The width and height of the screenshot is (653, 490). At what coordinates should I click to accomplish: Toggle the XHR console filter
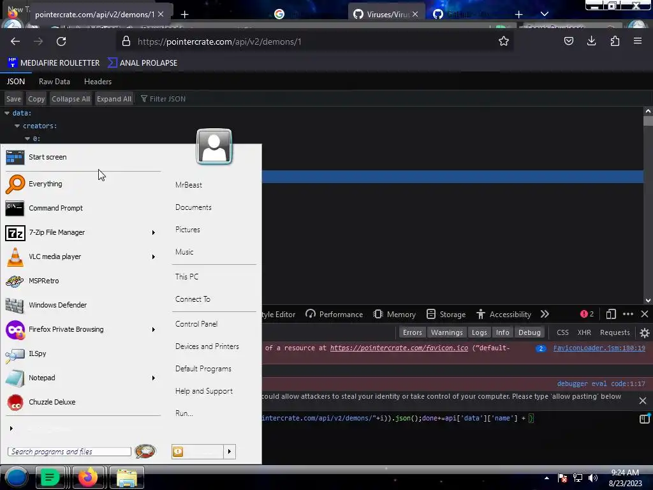click(584, 332)
